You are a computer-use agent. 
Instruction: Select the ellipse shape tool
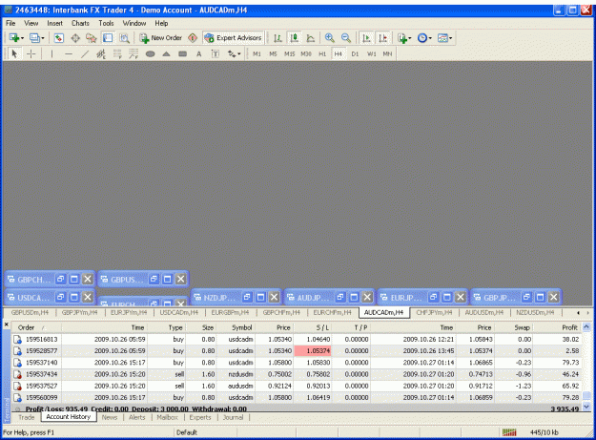pyautogui.click(x=150, y=54)
